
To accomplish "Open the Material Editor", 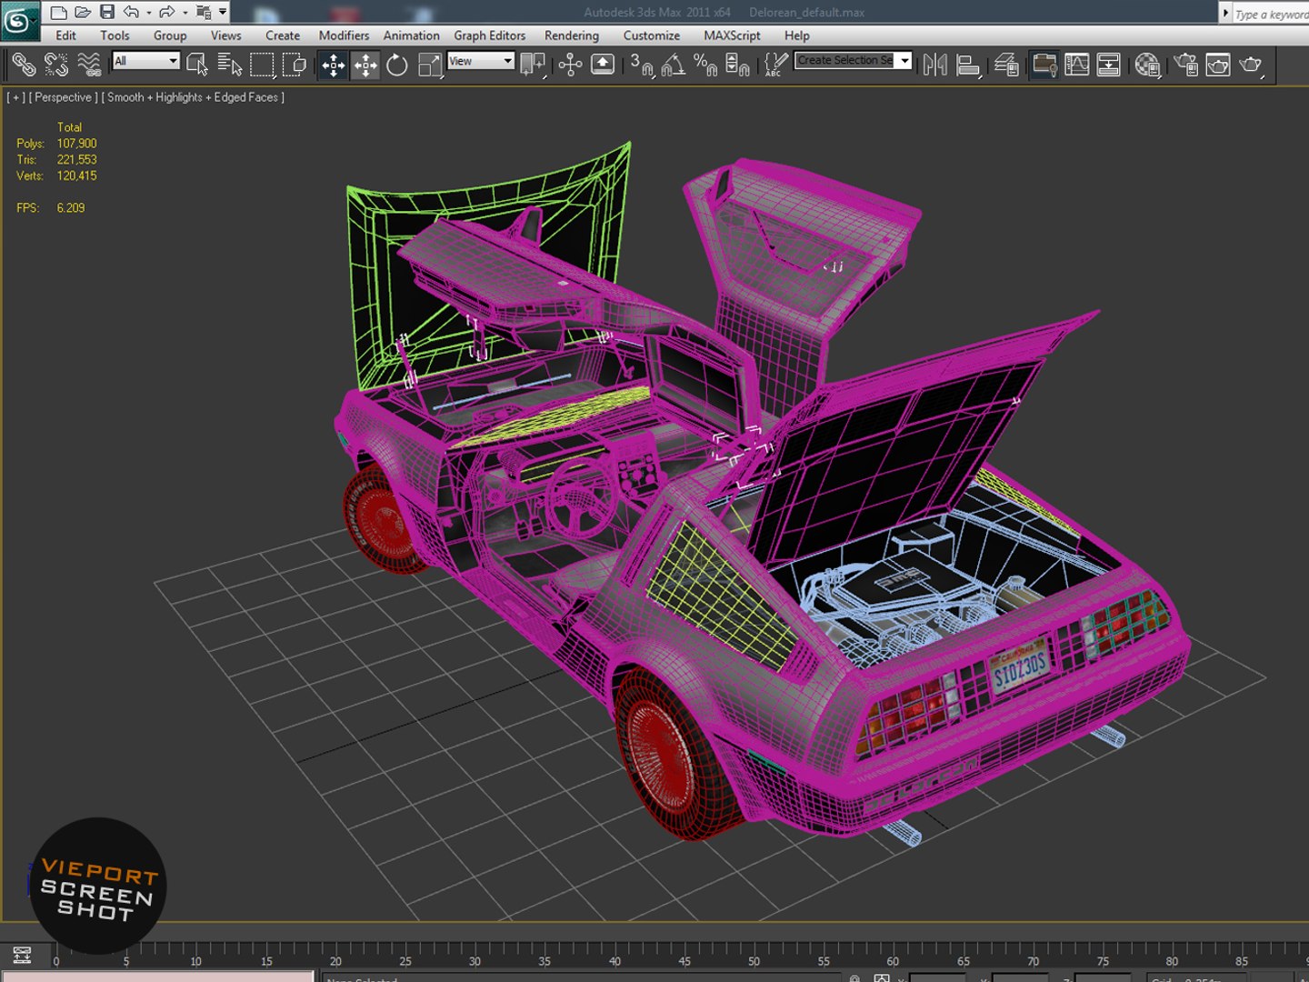I will (1147, 65).
